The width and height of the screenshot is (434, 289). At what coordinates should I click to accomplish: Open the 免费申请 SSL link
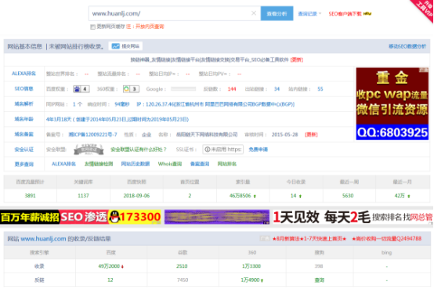258,150
